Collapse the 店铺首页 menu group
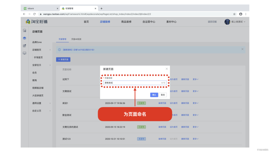The height and width of the screenshot is (152, 270). tap(50, 50)
